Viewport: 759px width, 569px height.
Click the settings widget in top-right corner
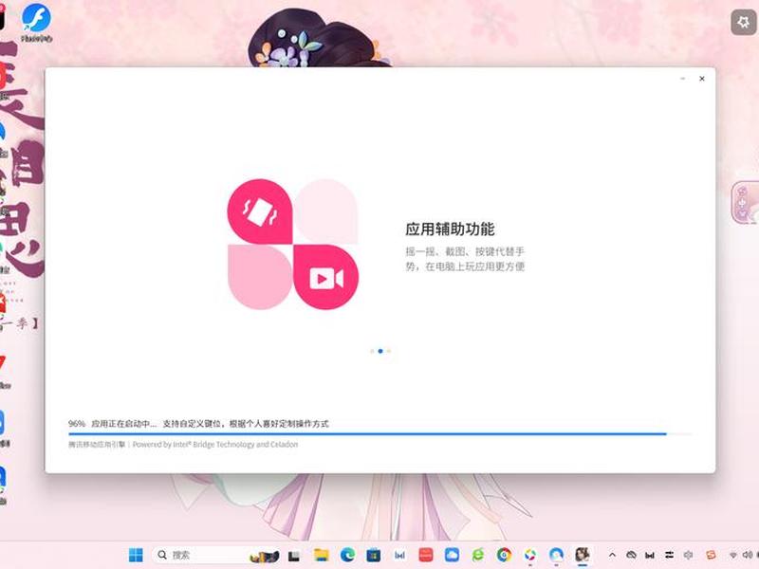[743, 22]
